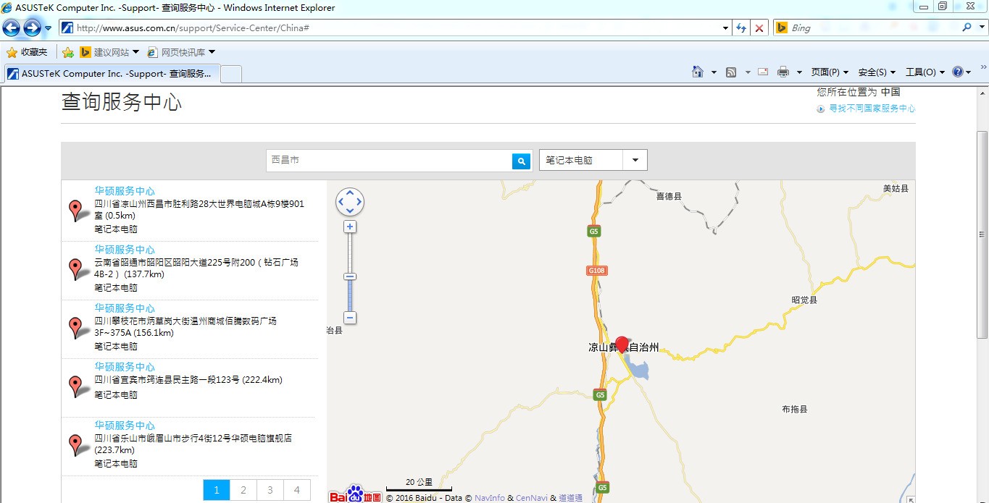This screenshot has height=503, width=989.
Task: Open the 工具(O) menu
Action: [925, 72]
